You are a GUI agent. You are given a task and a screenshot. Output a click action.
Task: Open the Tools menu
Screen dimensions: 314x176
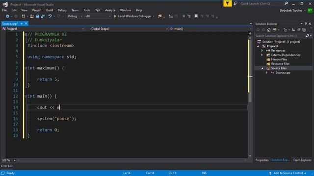pyautogui.click(x=87, y=10)
